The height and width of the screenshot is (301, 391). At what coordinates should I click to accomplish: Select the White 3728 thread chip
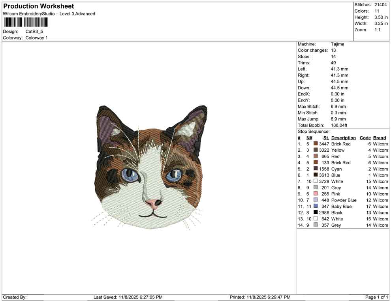click(316, 181)
